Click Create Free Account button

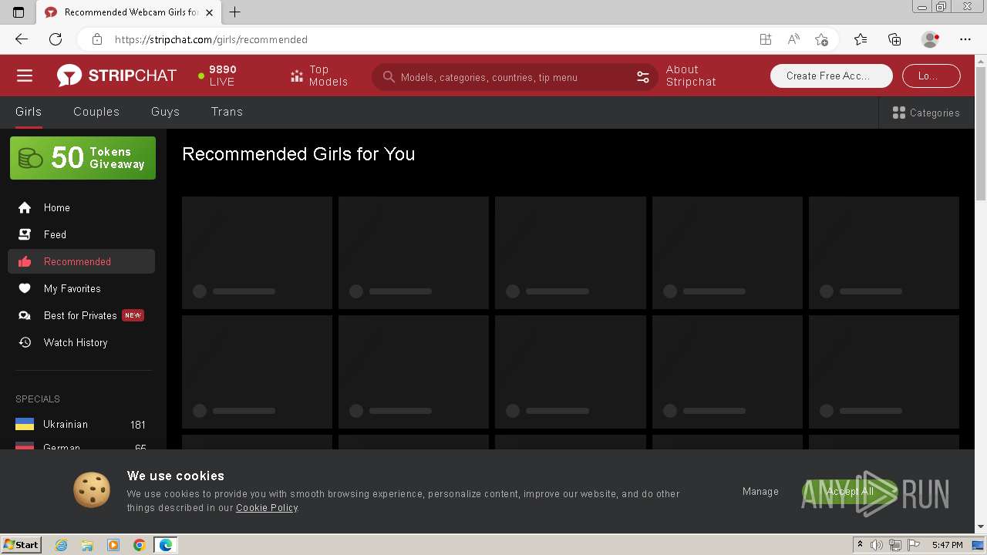(x=831, y=76)
